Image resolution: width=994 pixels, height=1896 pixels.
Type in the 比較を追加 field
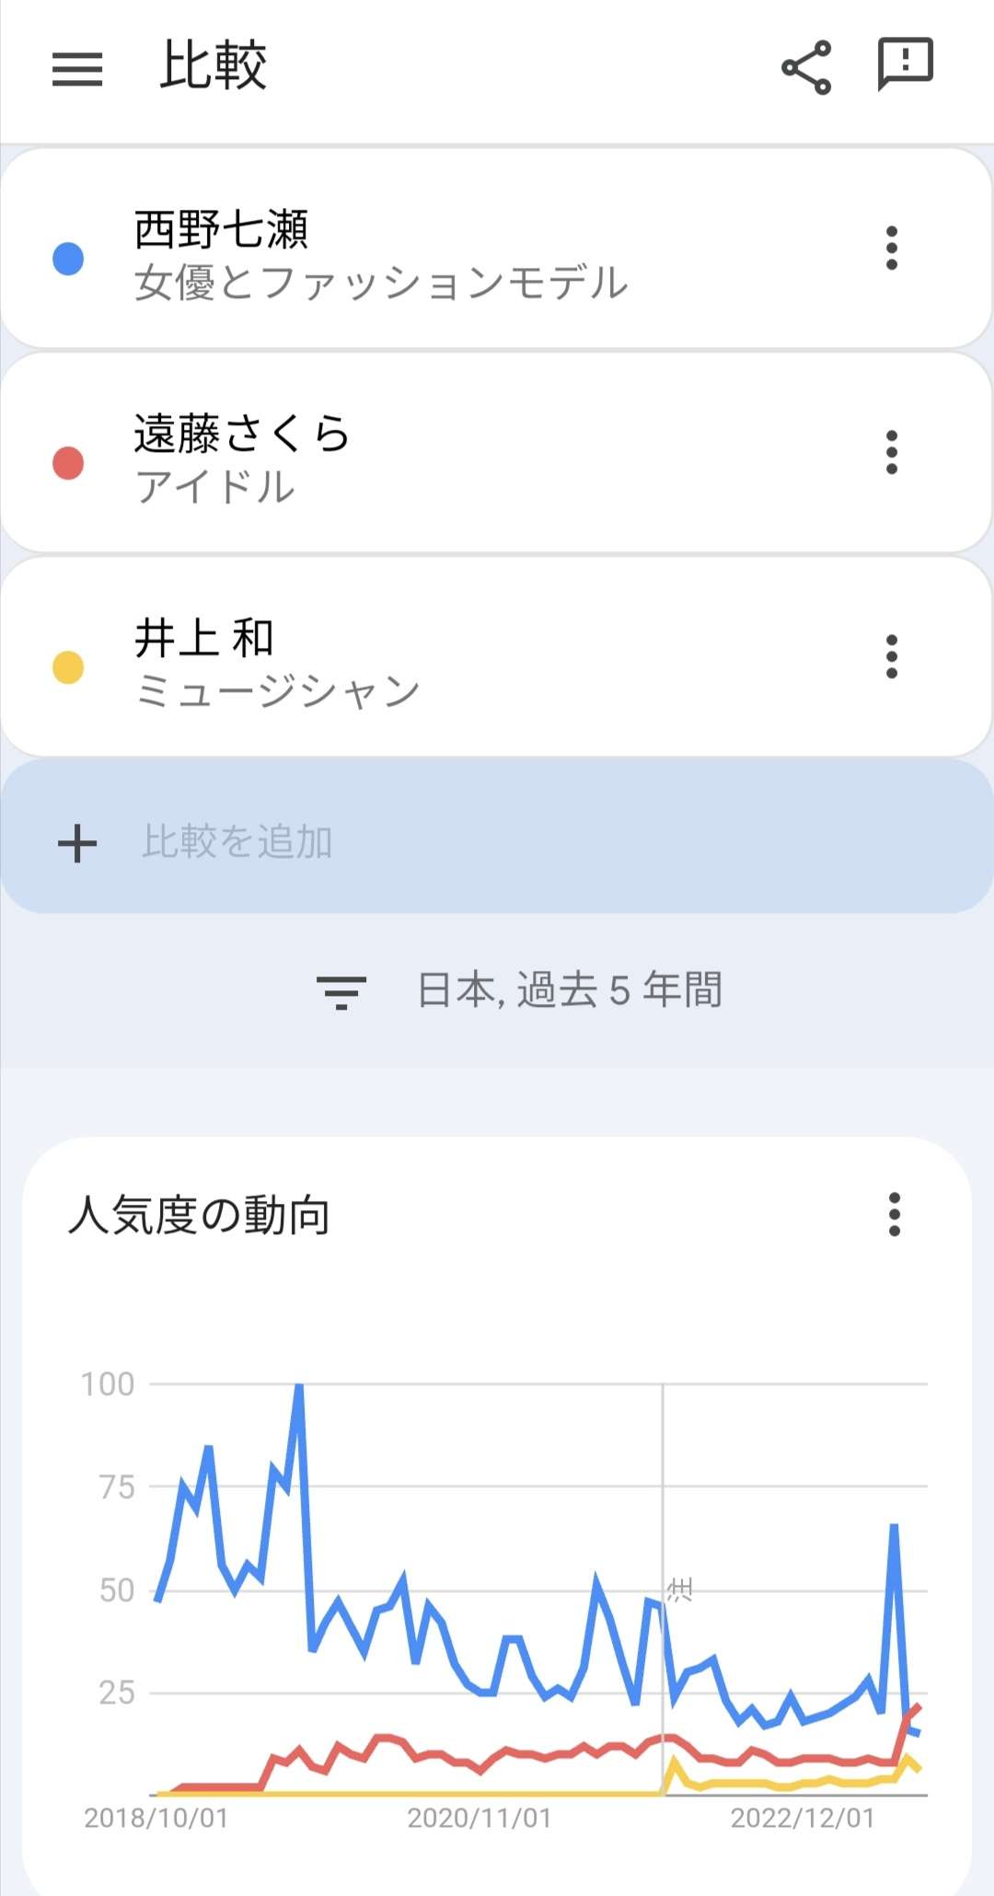(237, 842)
